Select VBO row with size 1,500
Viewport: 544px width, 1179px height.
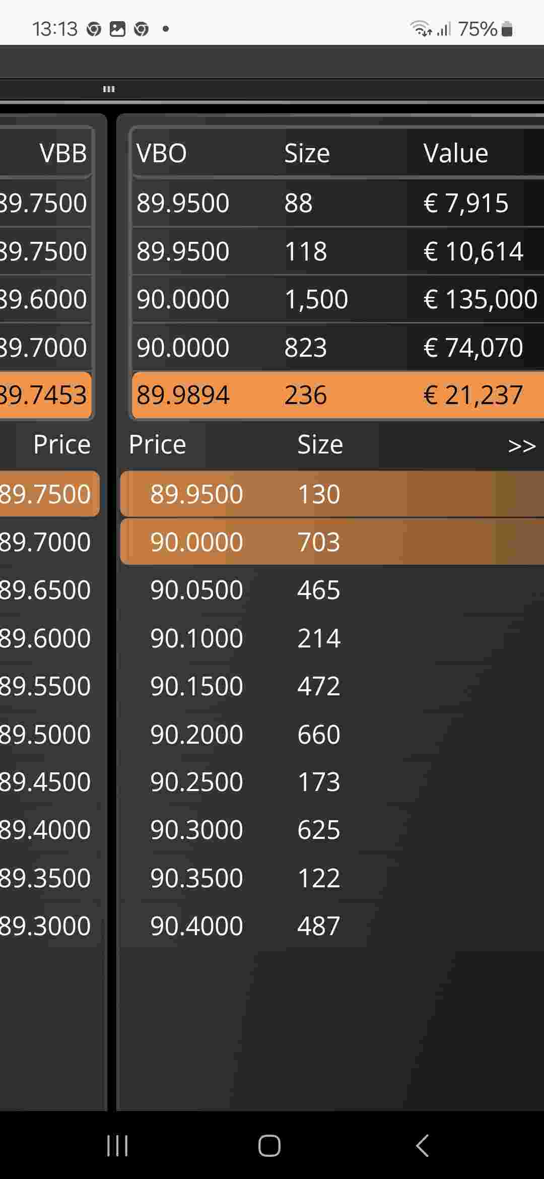[x=337, y=299]
